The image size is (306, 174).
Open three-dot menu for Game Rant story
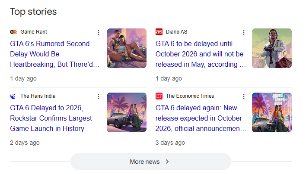(x=99, y=32)
